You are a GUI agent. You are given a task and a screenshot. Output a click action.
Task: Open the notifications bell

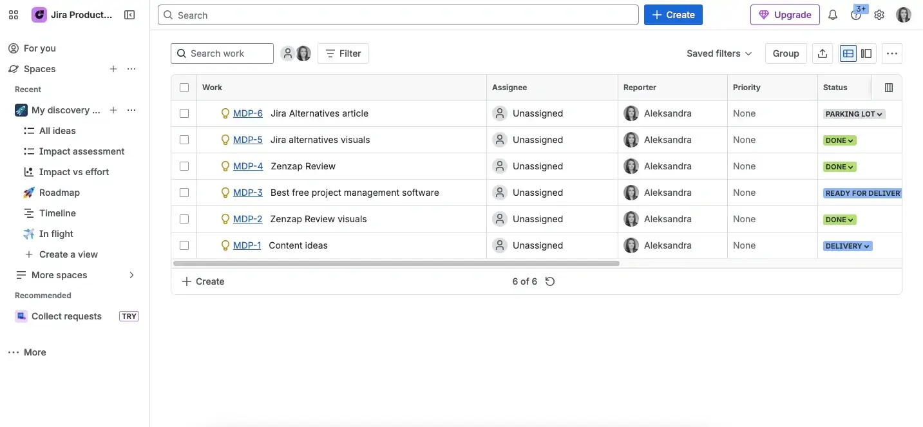833,15
